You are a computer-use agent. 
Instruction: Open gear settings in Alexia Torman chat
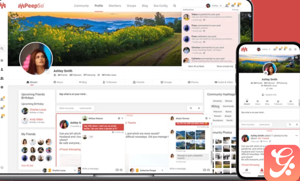tap(206, 118)
